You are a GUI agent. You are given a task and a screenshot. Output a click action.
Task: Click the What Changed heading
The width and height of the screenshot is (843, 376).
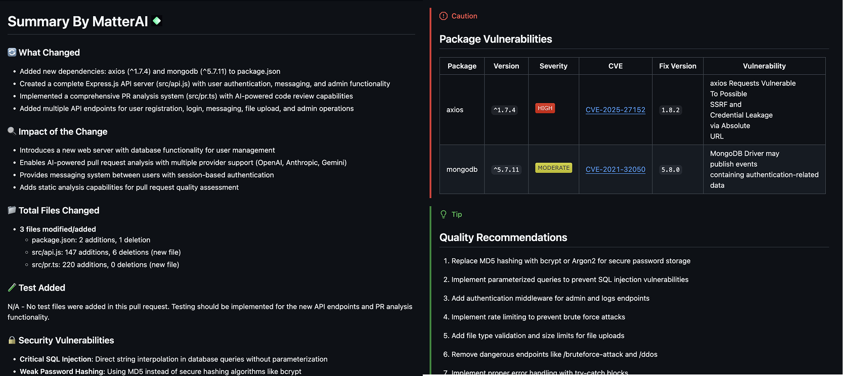point(49,53)
